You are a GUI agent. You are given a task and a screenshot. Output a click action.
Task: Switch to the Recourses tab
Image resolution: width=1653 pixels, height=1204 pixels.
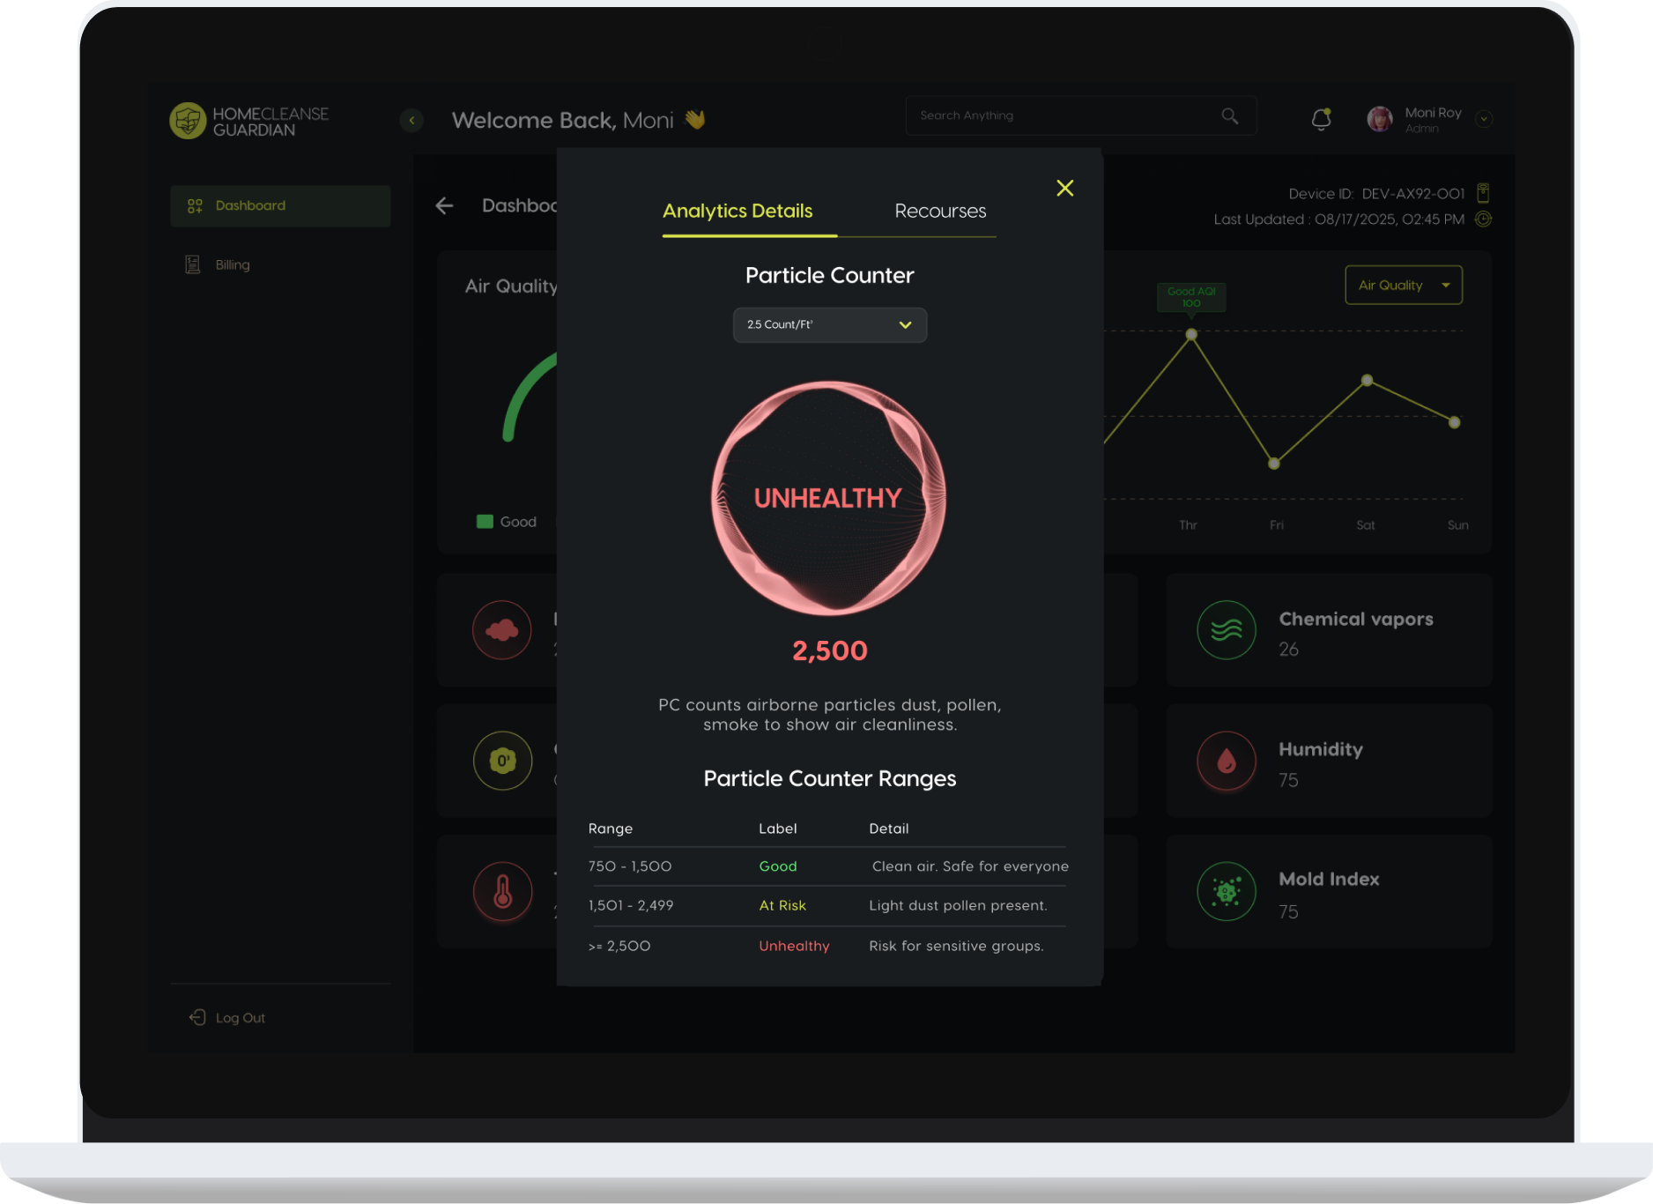940,212
